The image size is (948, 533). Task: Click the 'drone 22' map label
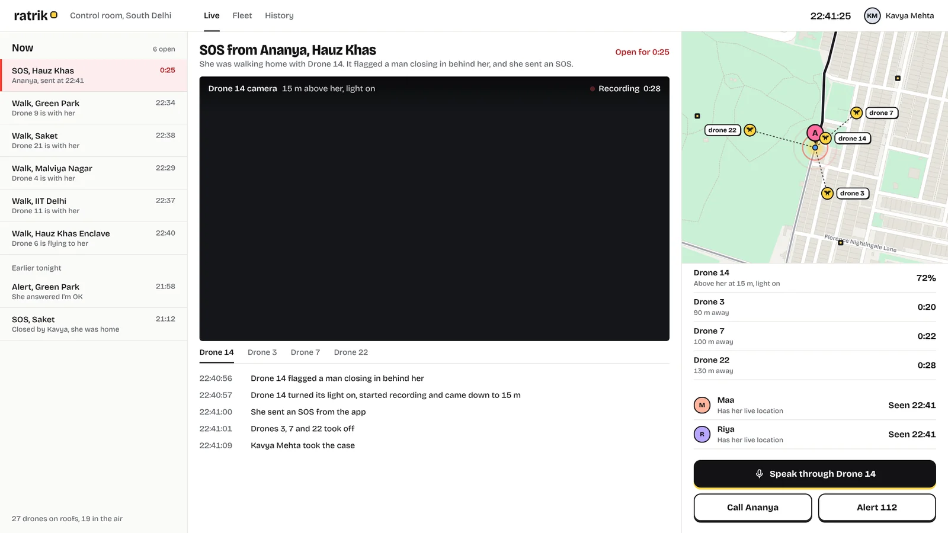coord(722,130)
